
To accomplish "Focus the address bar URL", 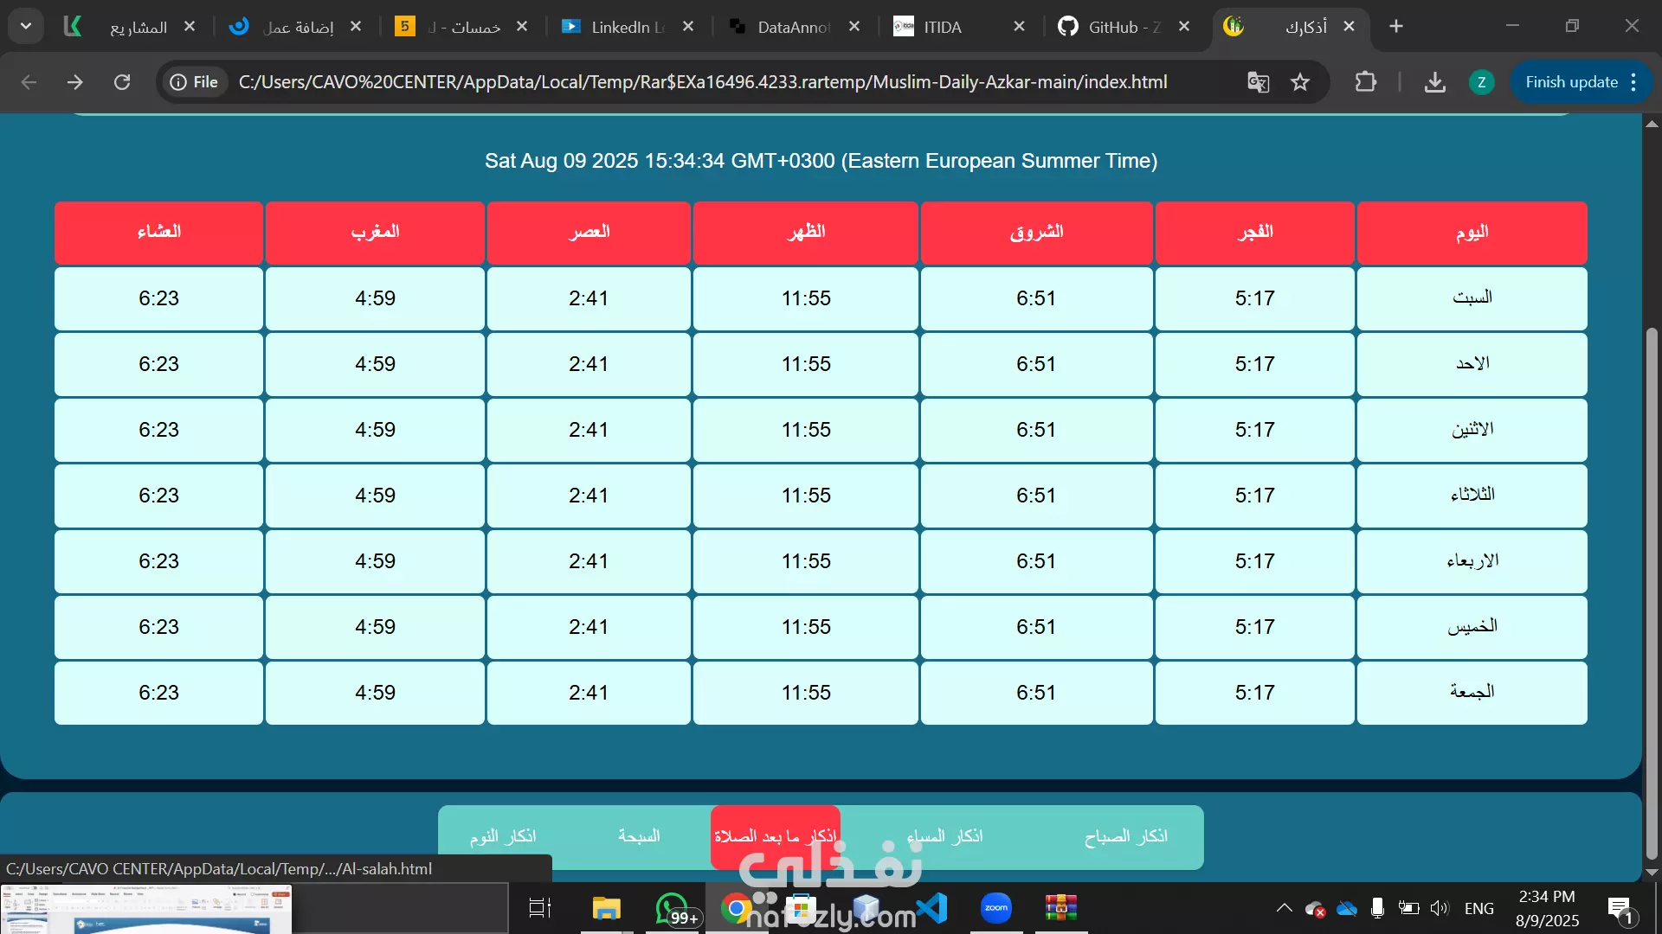I will click(703, 82).
